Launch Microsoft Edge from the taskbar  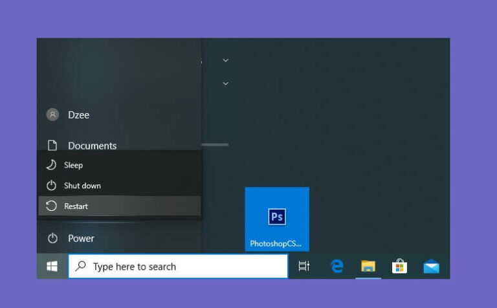point(337,266)
